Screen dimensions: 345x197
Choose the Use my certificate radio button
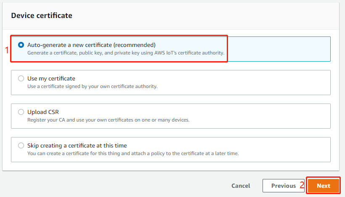(21, 78)
